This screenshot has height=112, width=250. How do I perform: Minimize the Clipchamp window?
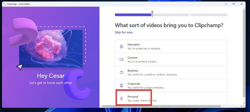click(226, 4)
